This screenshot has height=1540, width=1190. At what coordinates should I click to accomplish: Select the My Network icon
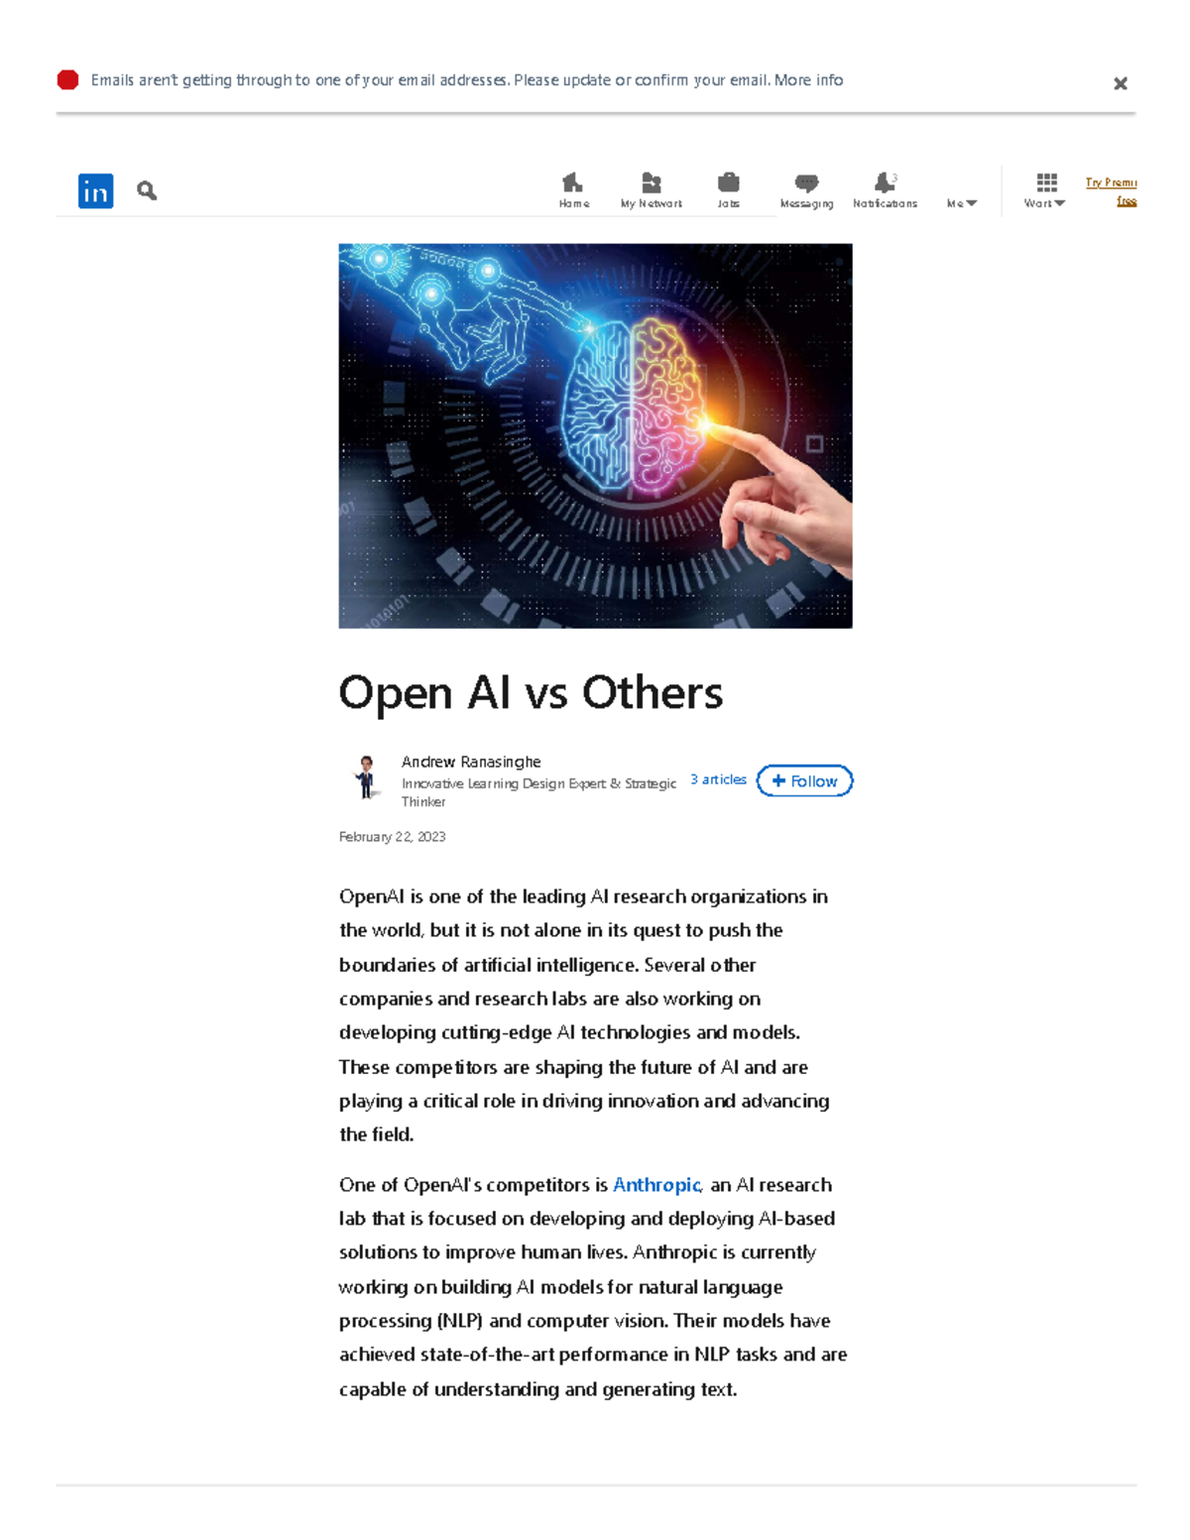651,188
